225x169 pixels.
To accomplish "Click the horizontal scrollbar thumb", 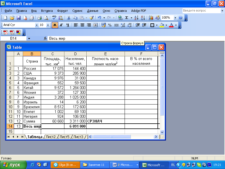I will (x=112, y=137).
